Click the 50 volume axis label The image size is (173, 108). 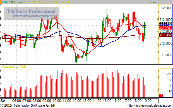click(x=170, y=92)
